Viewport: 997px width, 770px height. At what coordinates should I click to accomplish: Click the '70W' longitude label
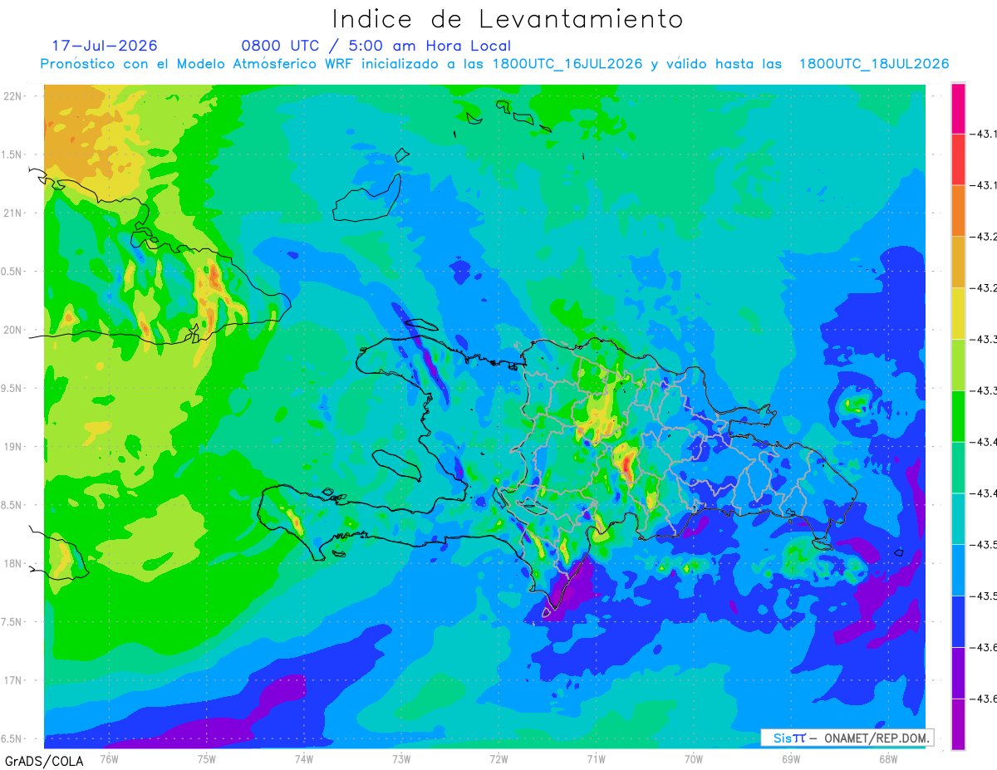coord(694,758)
